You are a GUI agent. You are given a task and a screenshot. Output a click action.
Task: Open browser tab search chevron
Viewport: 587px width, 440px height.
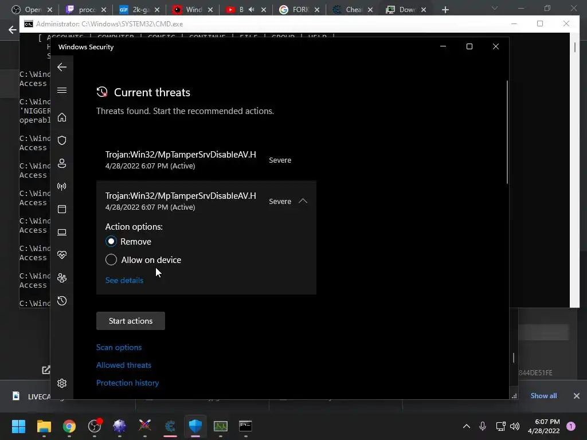pos(495,8)
